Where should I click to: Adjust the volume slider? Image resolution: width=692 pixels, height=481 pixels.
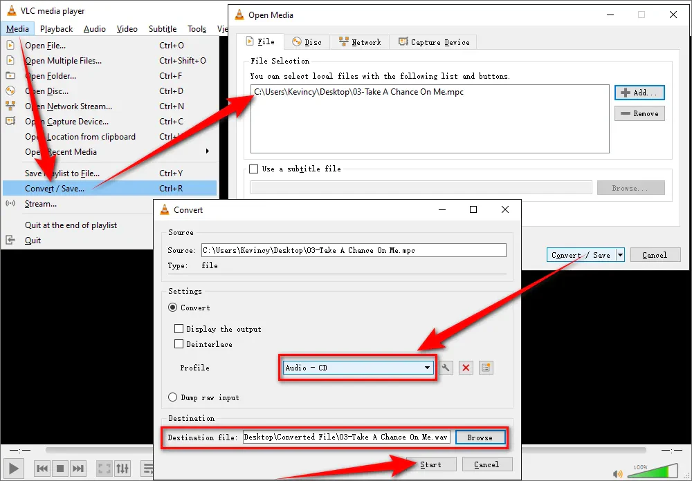pyautogui.click(x=653, y=471)
